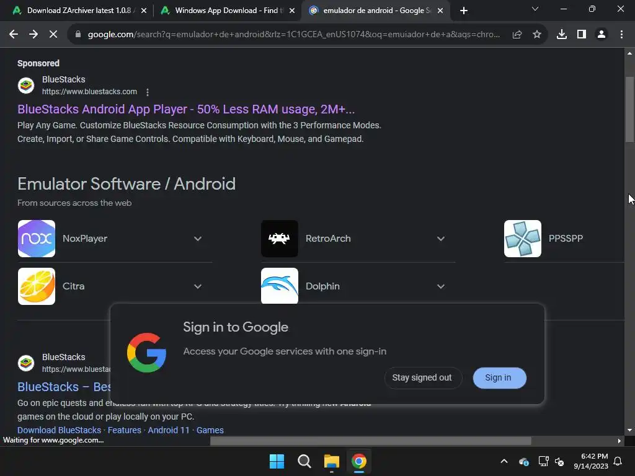Click Sign in on the Google popup

(x=499, y=377)
